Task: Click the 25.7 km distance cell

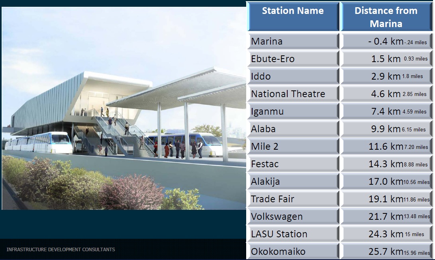Action: click(x=386, y=252)
